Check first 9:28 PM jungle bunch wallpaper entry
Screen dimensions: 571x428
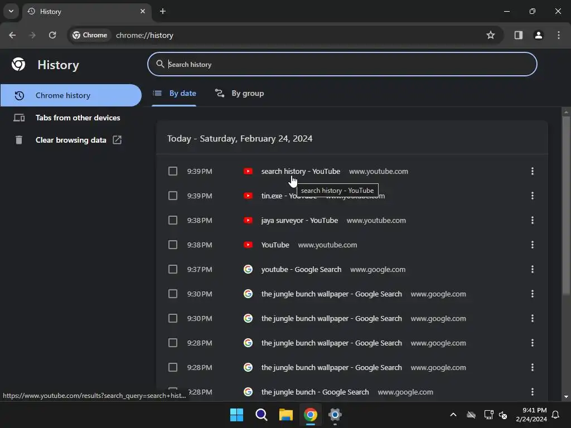coord(173,343)
